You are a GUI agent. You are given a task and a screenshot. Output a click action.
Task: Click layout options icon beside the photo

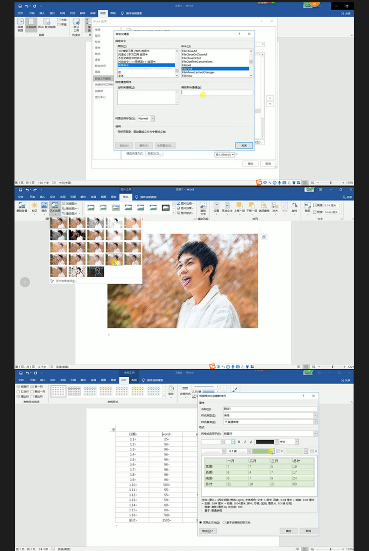click(x=264, y=237)
